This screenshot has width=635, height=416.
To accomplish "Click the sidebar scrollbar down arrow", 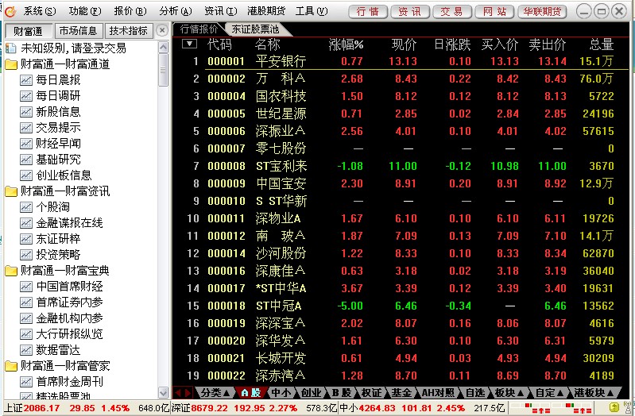I will (163, 392).
